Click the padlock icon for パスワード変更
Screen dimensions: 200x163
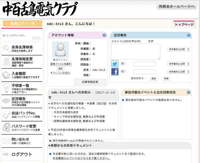[6, 127]
